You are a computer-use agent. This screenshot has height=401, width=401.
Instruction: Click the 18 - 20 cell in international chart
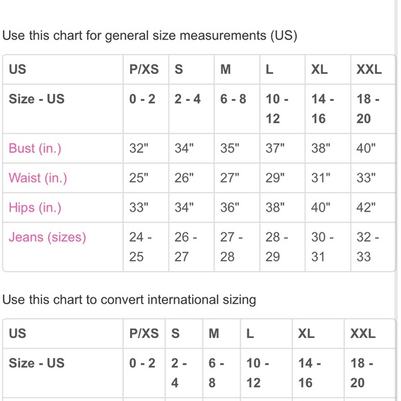[370, 373]
